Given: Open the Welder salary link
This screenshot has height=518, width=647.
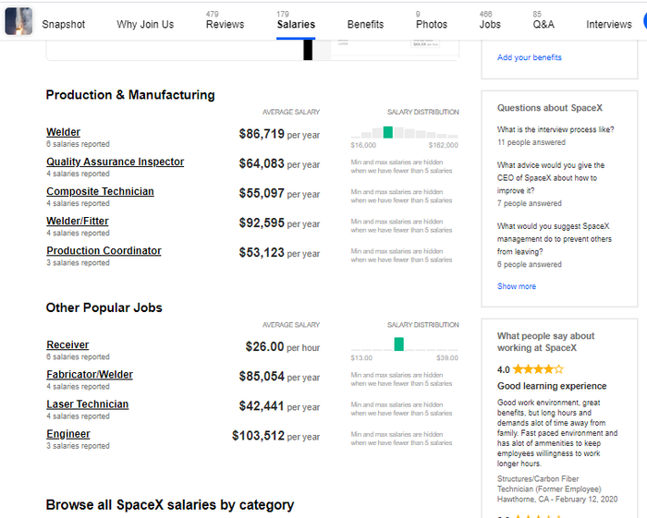Looking at the screenshot, I should (x=63, y=133).
